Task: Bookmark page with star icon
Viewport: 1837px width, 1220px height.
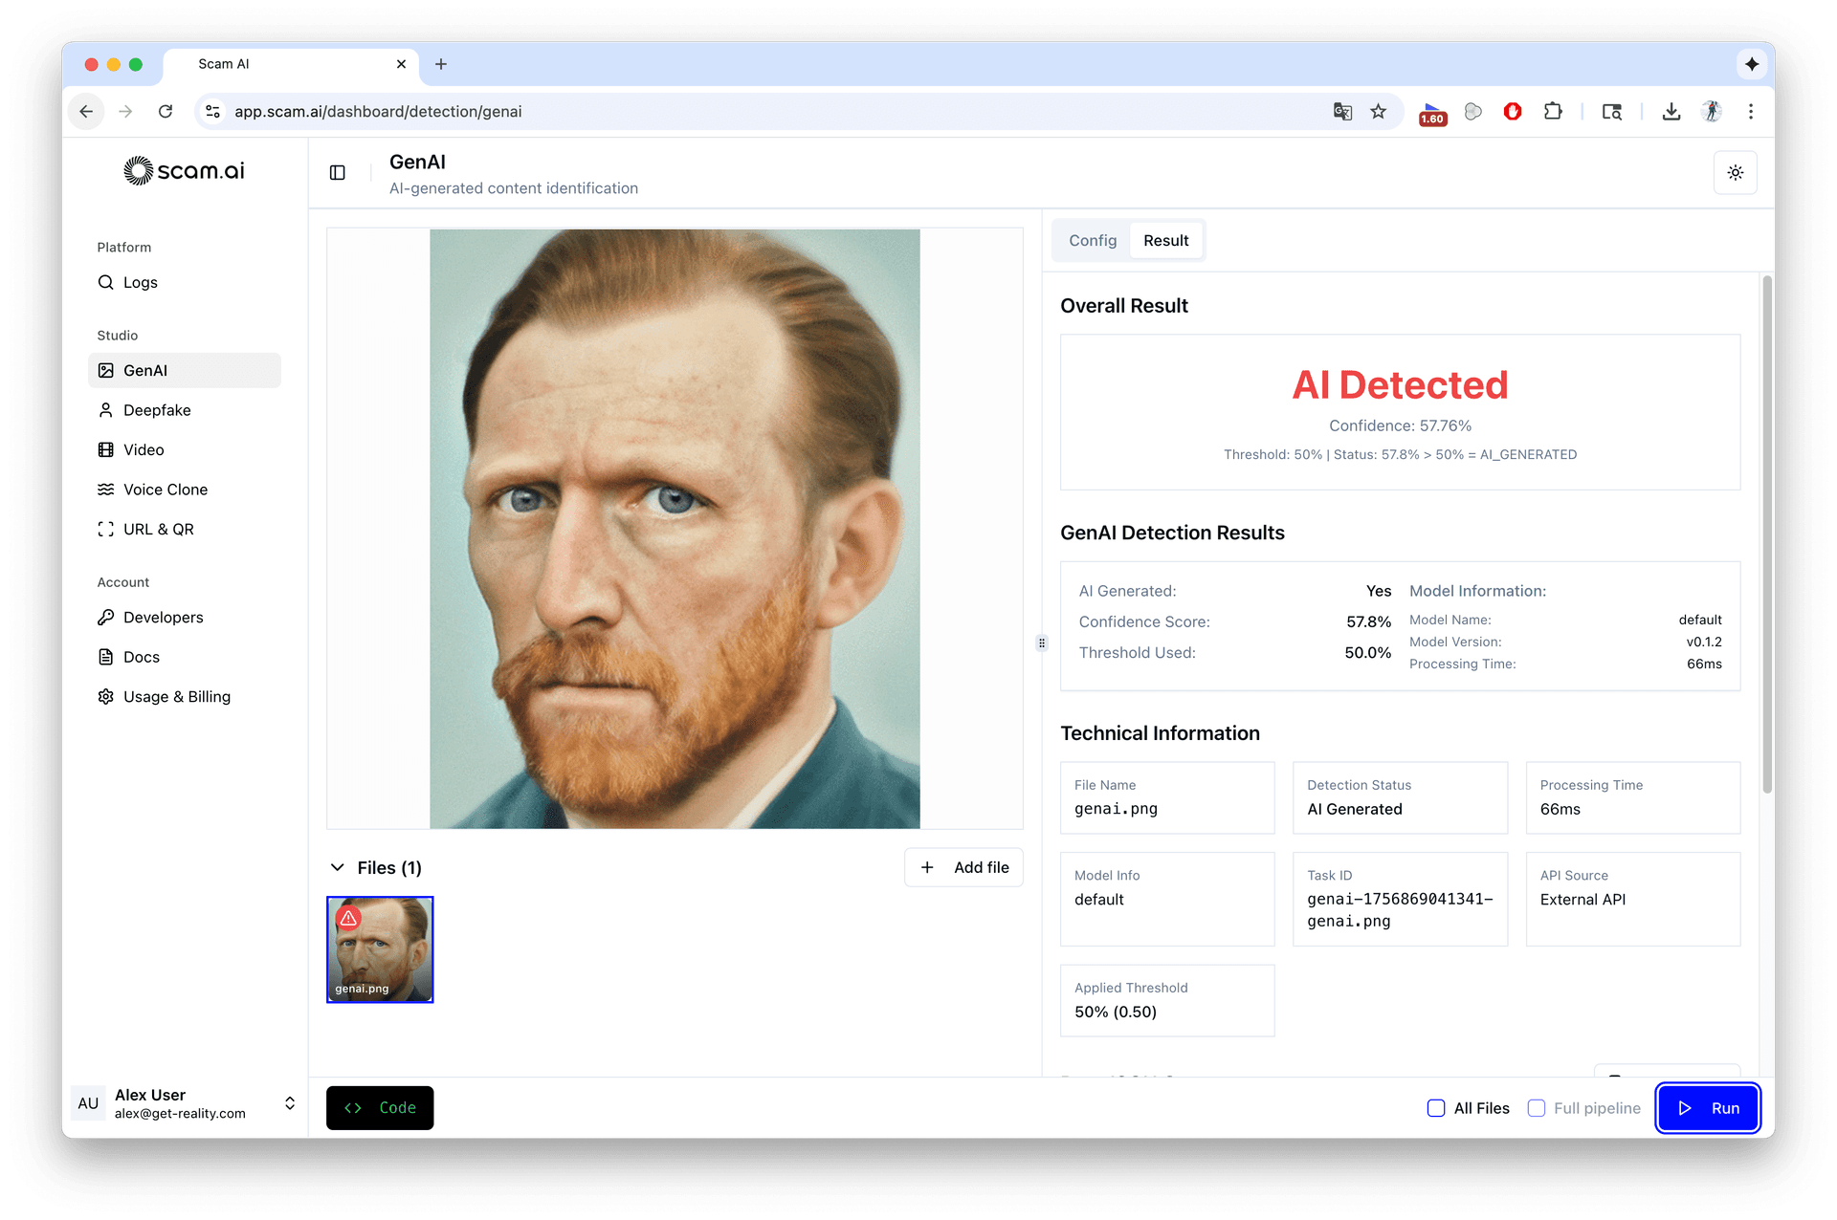Action: click(1378, 112)
